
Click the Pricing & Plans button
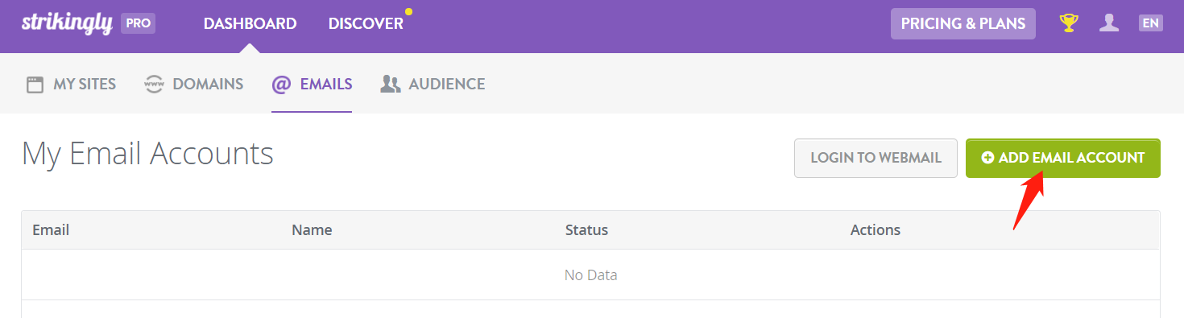pos(963,23)
